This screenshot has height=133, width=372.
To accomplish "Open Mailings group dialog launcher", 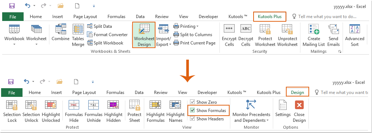I will pos(340,51).
